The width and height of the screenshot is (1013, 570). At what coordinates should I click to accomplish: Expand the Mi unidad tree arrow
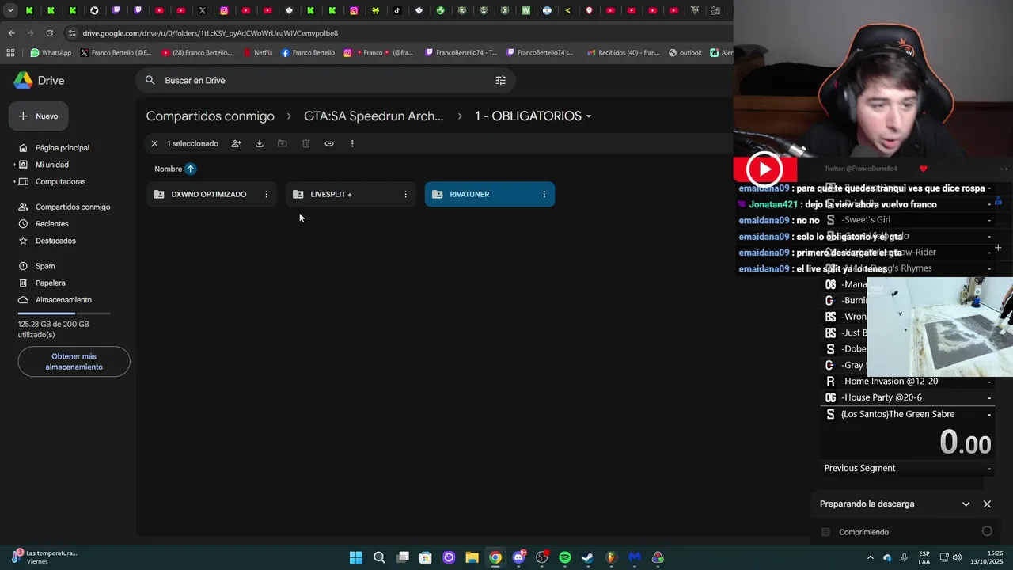[15, 165]
